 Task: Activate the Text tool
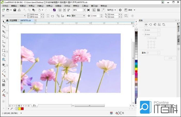4,65
